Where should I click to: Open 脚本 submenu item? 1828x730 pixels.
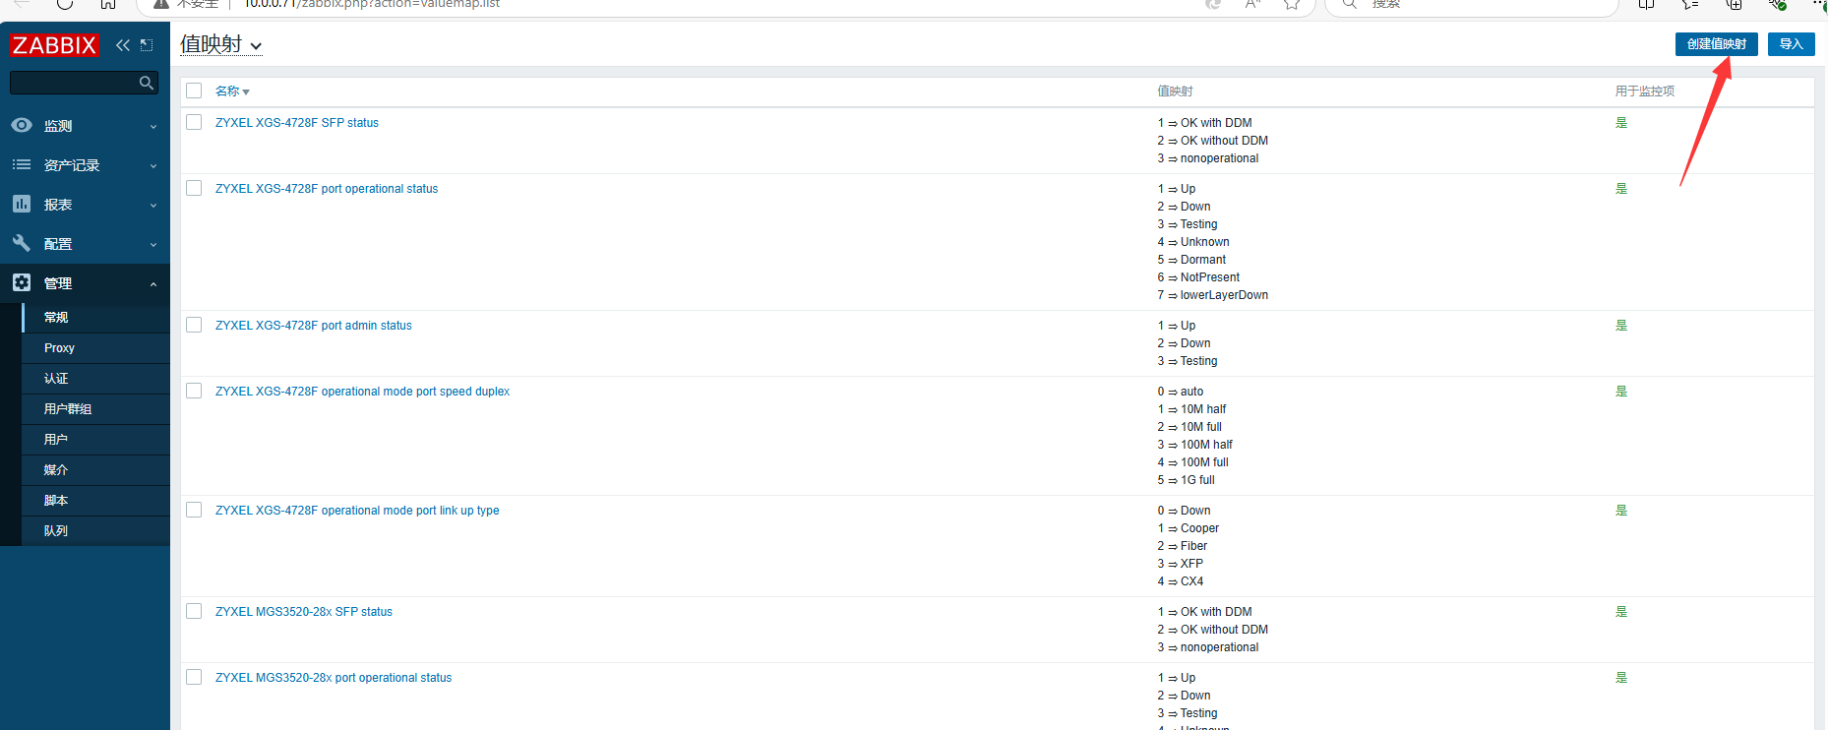95,501
